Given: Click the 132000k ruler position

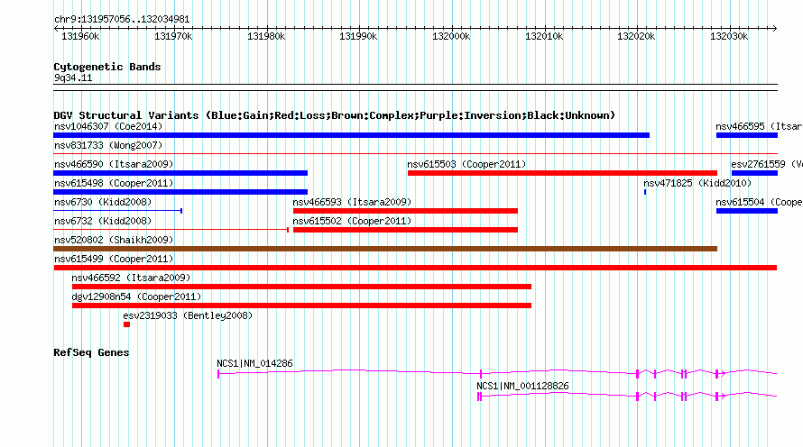Looking at the screenshot, I should pyautogui.click(x=451, y=36).
